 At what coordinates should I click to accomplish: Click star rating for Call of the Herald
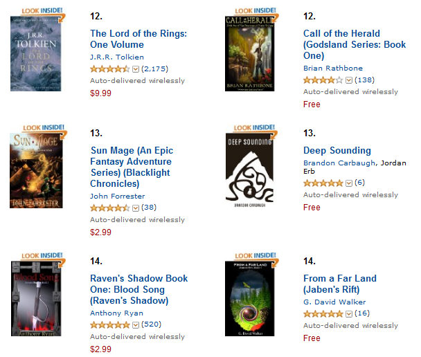(x=323, y=80)
